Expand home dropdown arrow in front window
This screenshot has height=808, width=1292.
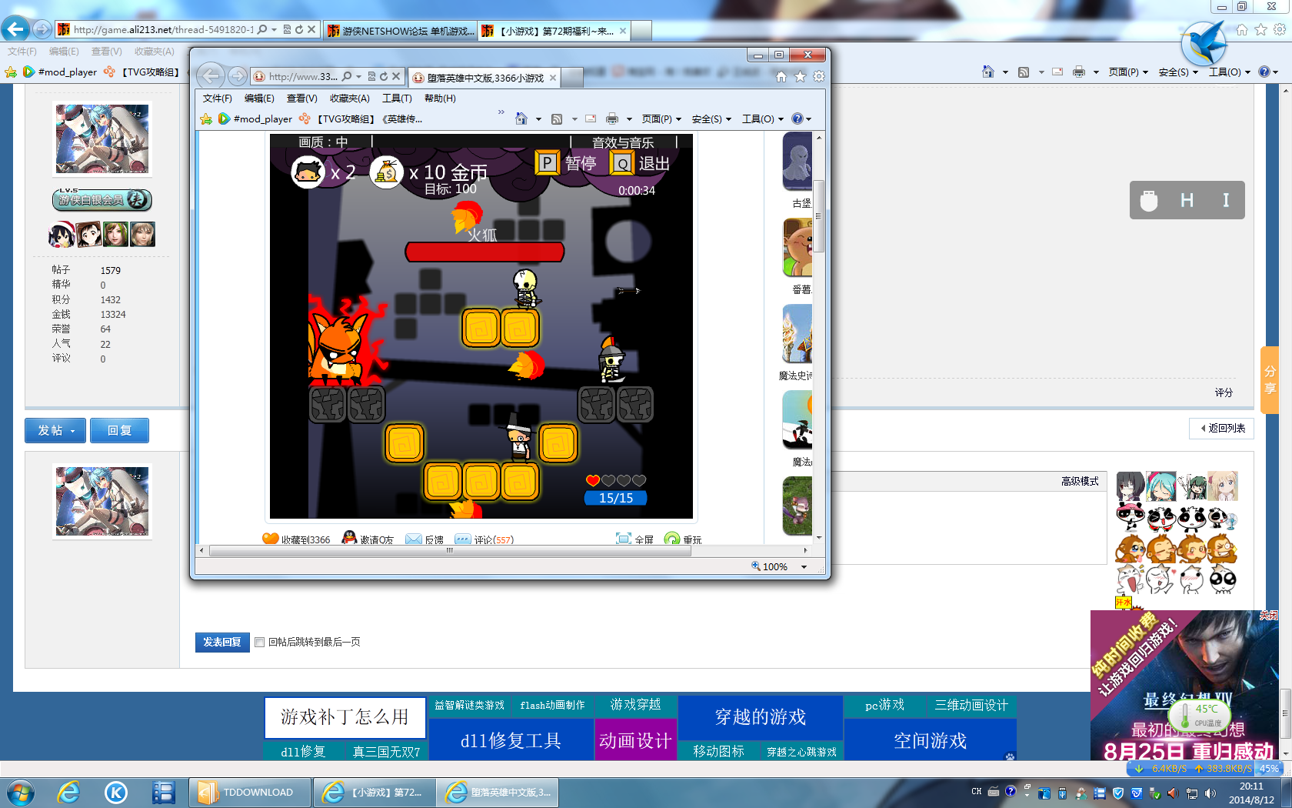(538, 119)
